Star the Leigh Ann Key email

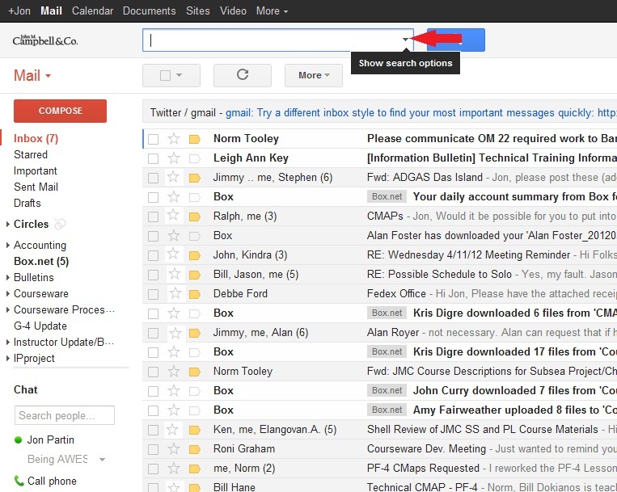pos(174,158)
